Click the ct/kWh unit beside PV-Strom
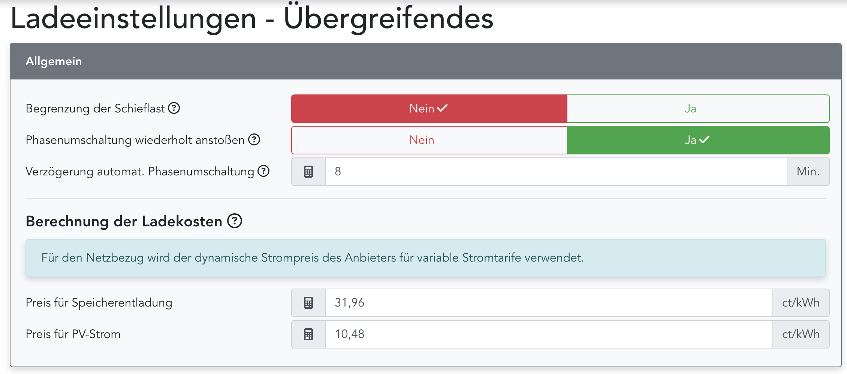The height and width of the screenshot is (374, 847). (x=801, y=334)
